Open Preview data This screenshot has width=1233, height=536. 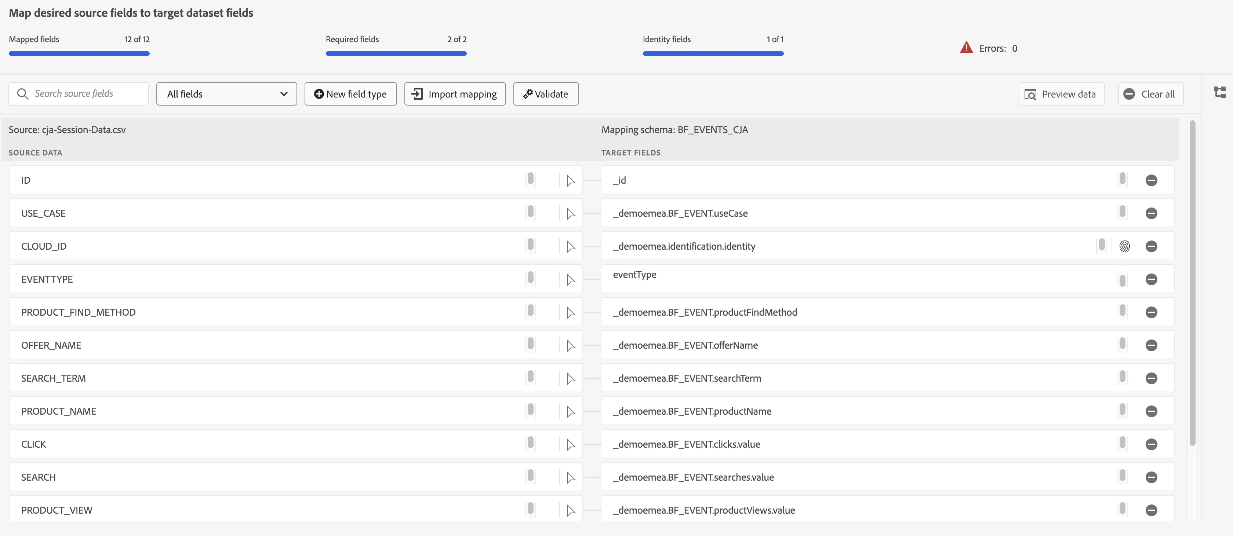pyautogui.click(x=1061, y=94)
